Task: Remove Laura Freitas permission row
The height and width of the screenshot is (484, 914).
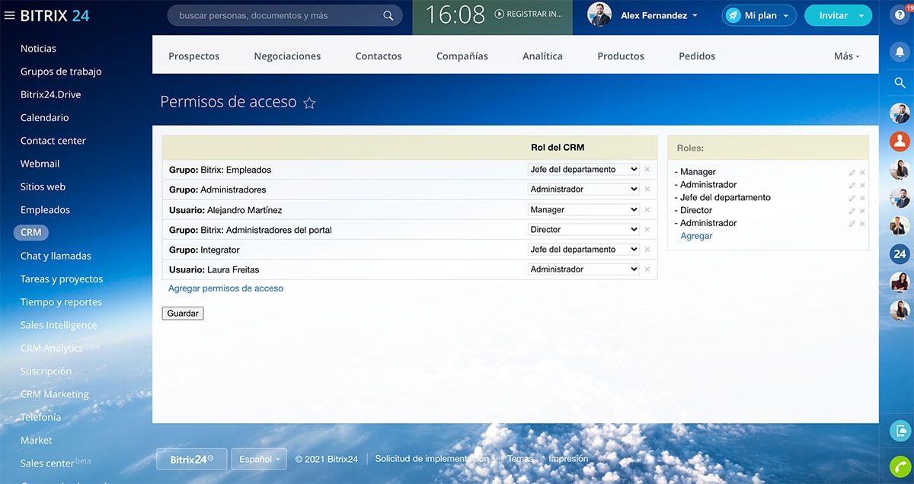Action: (647, 269)
